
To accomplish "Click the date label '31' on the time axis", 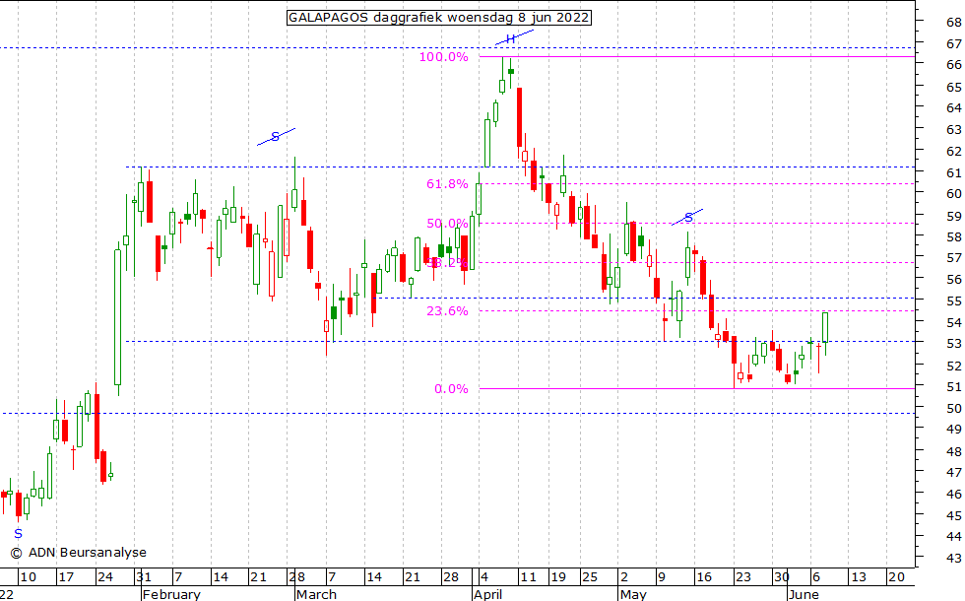I will coord(144,577).
